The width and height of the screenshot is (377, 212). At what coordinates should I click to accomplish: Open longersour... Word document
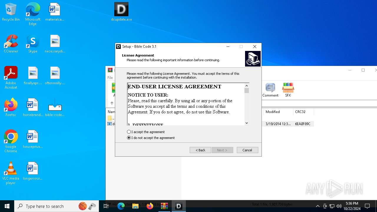[33, 171]
